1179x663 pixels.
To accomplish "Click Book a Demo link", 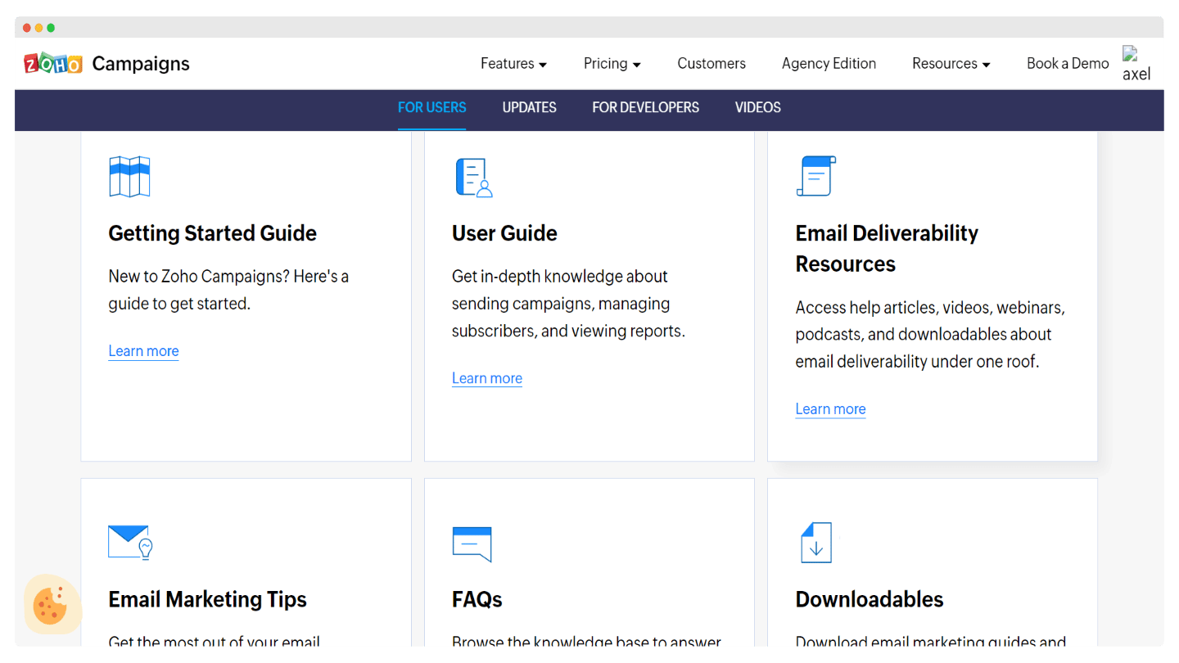I will click(1068, 64).
